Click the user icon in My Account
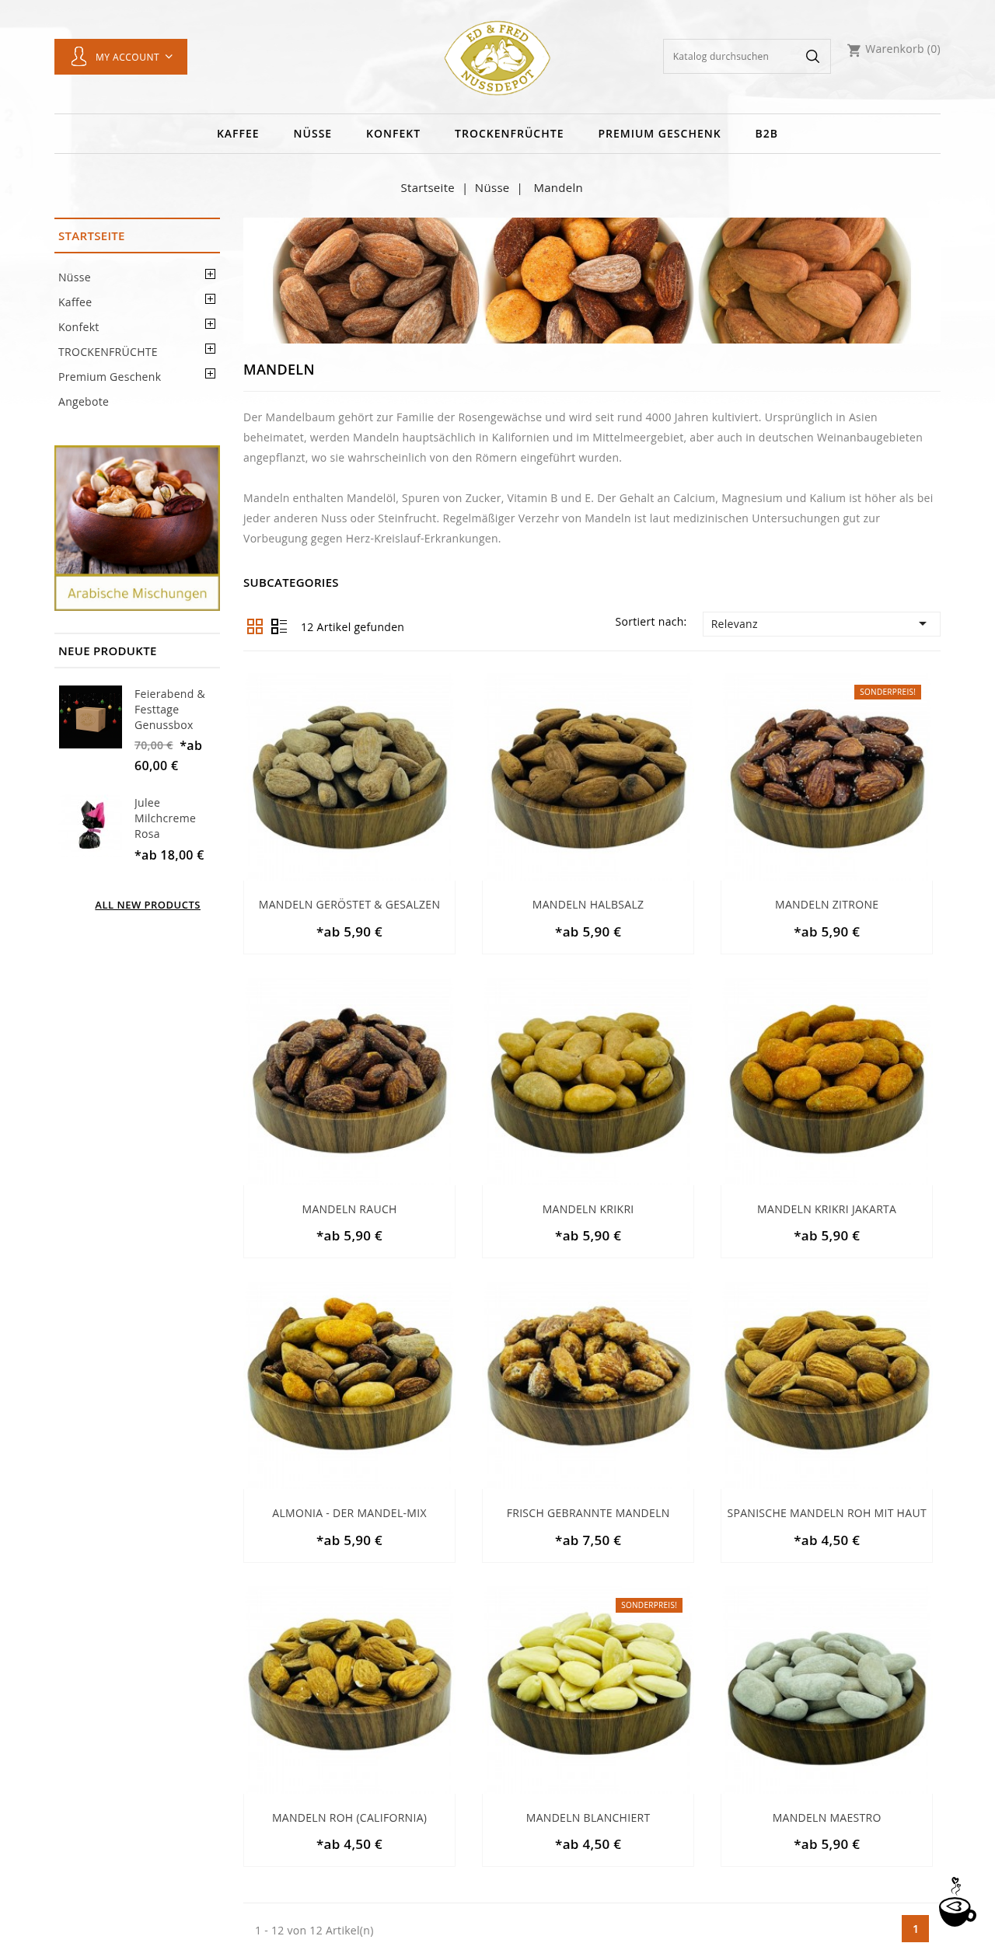 pyautogui.click(x=79, y=57)
